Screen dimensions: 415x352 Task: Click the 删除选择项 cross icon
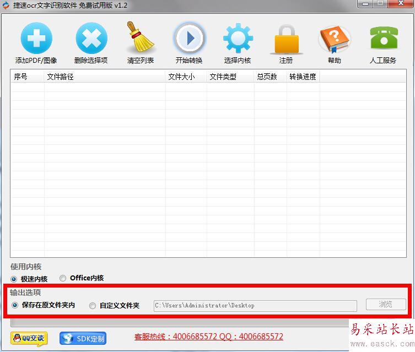point(91,38)
